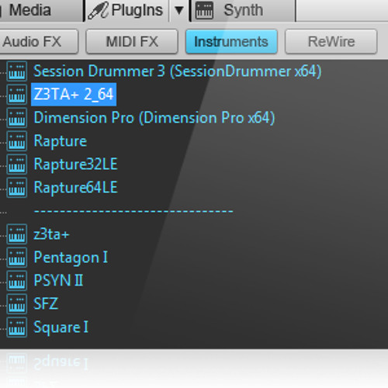Click the synth icon beside PSYN II
The height and width of the screenshot is (388, 388).
17,281
